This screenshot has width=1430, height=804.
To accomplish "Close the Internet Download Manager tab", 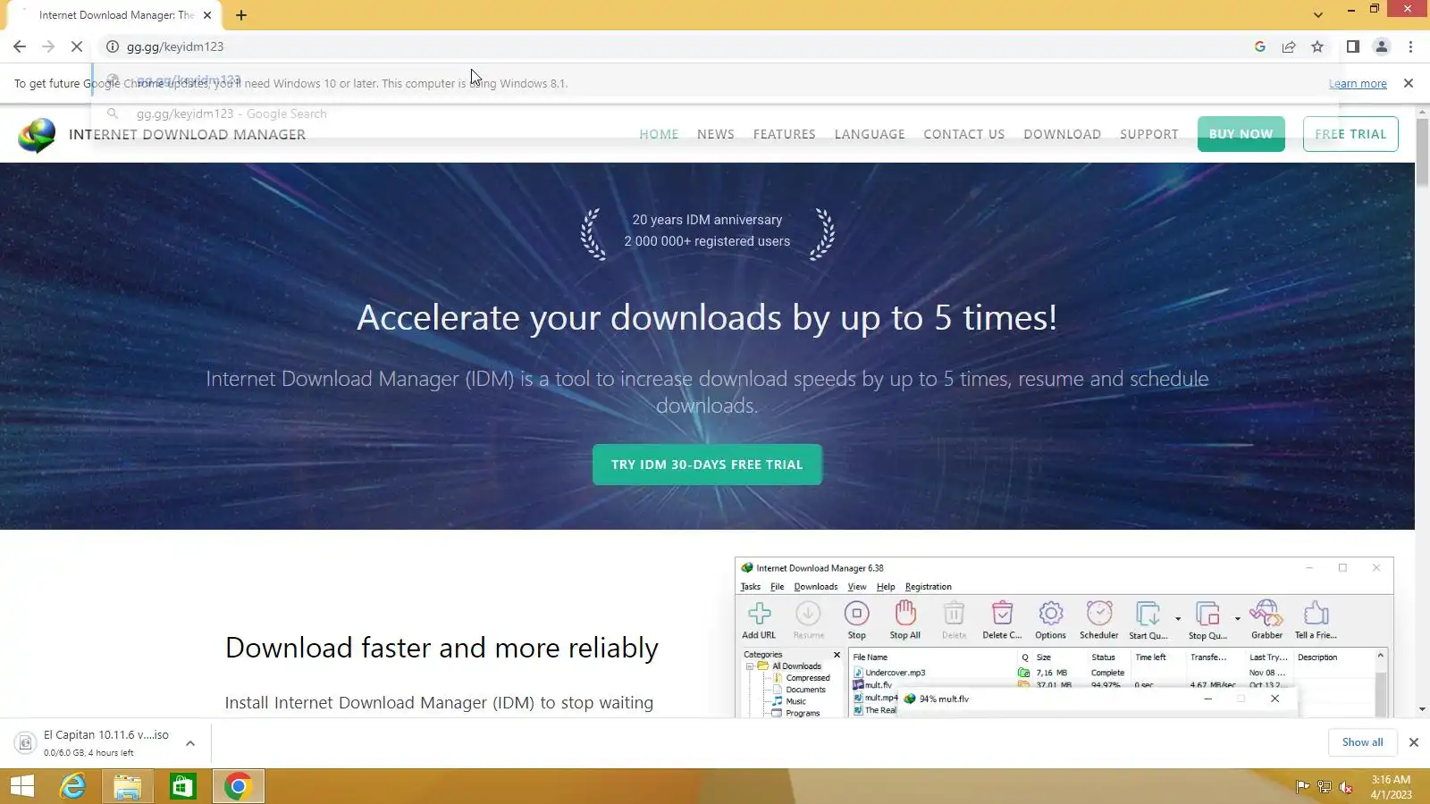I will coord(207,15).
